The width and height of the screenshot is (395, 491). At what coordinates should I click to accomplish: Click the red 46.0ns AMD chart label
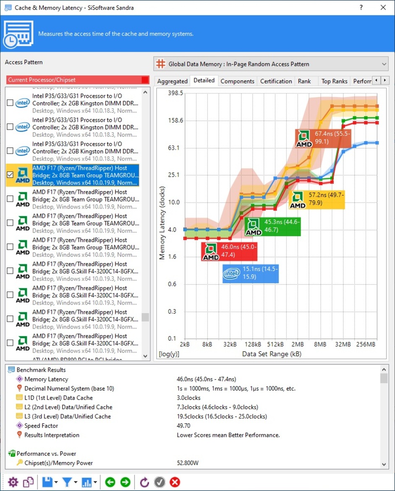click(229, 251)
